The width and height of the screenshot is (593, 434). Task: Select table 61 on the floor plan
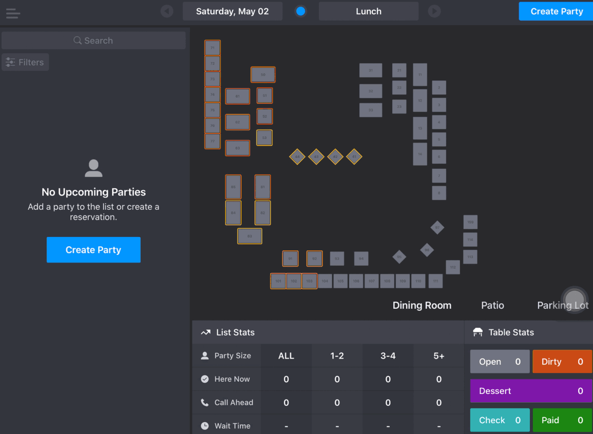pos(238,96)
